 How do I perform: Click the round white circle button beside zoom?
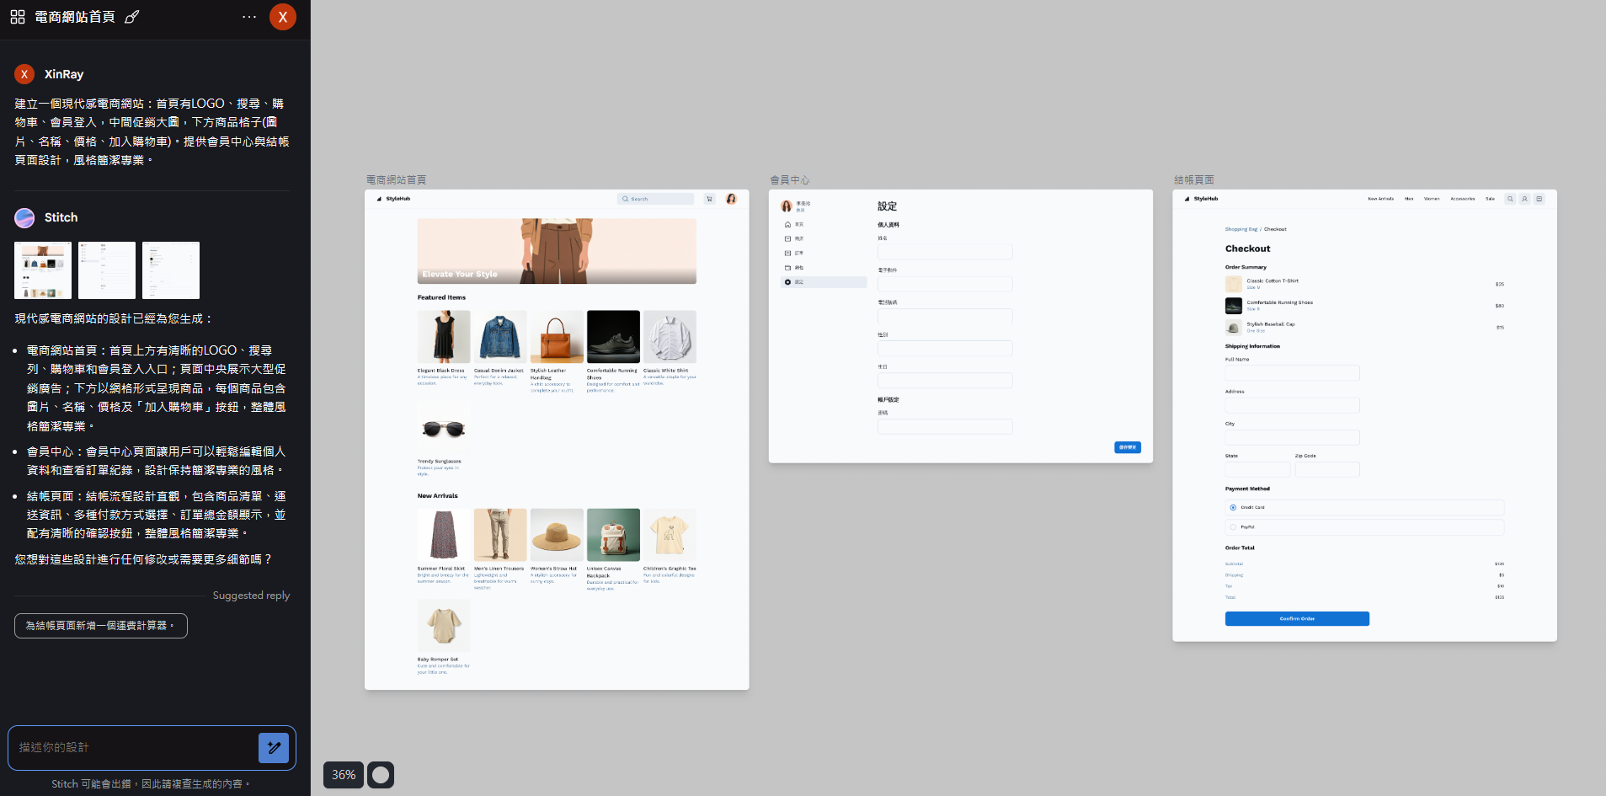pos(381,775)
